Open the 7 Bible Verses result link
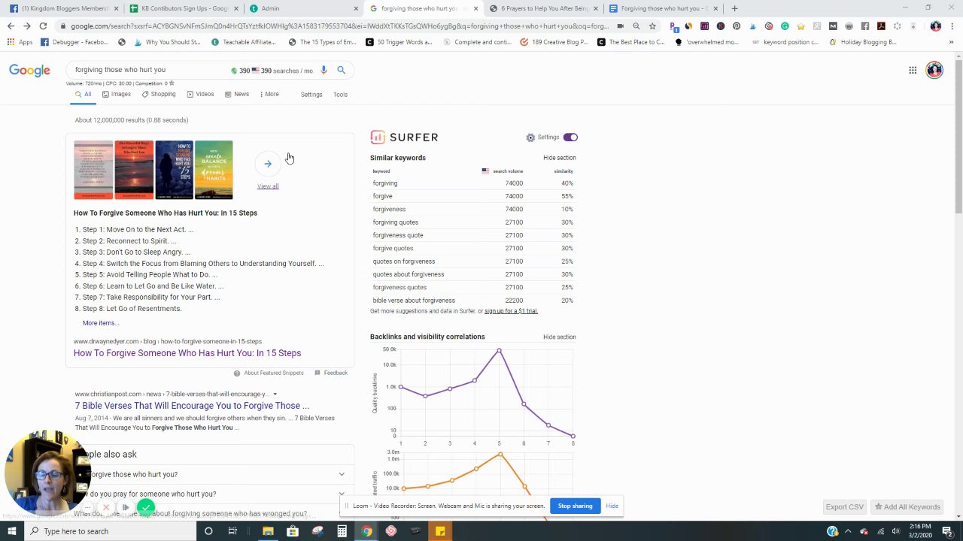The height and width of the screenshot is (541, 963). 192,406
